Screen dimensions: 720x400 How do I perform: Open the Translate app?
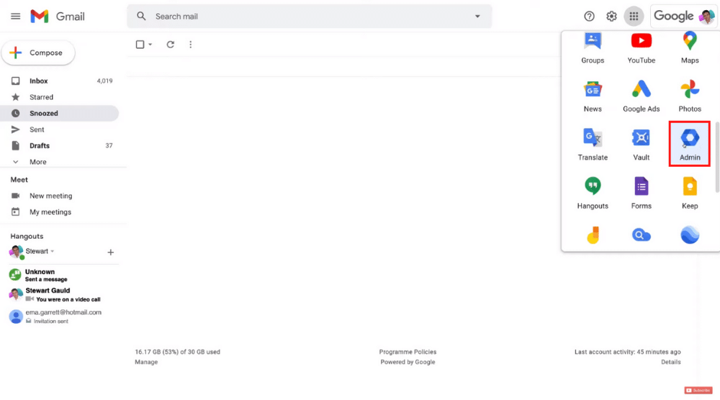593,145
